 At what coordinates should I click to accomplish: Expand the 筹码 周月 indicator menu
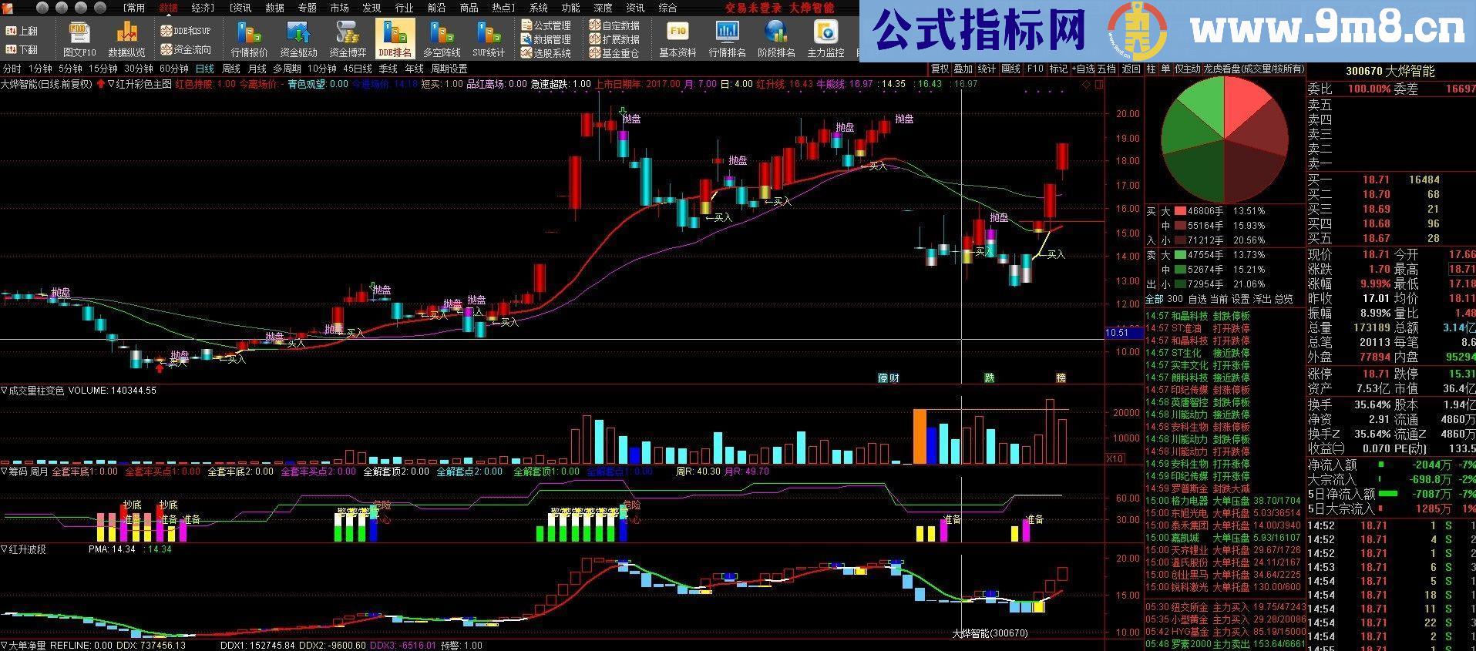pyautogui.click(x=4, y=471)
